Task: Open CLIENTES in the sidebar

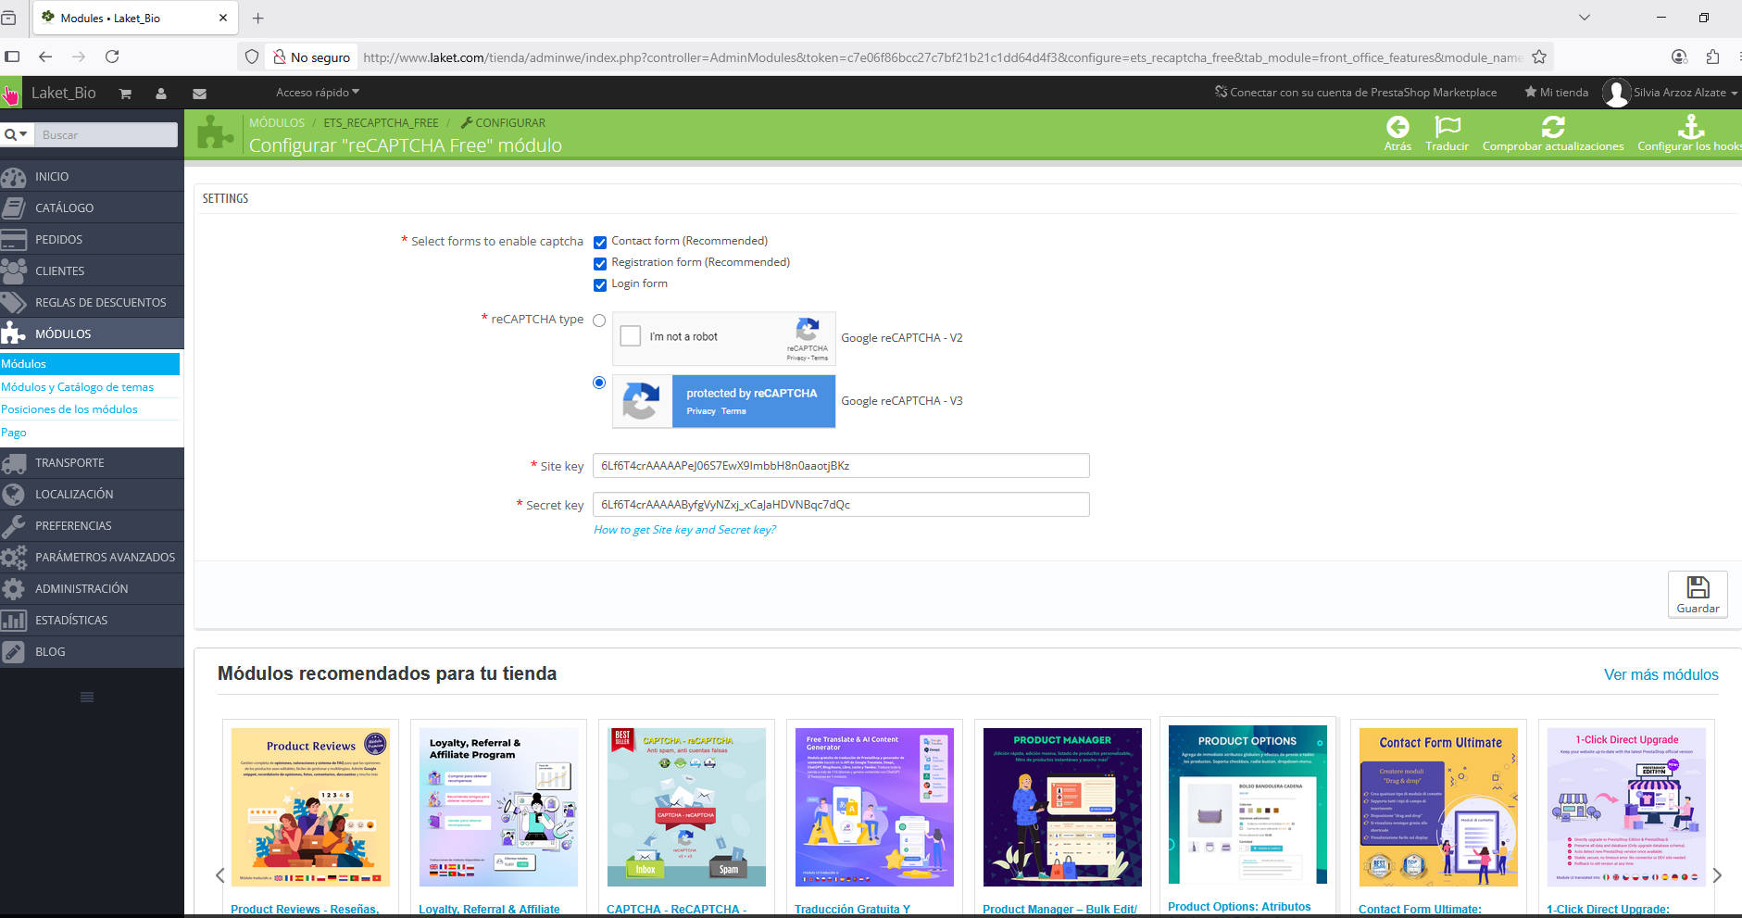Action: 92,270
